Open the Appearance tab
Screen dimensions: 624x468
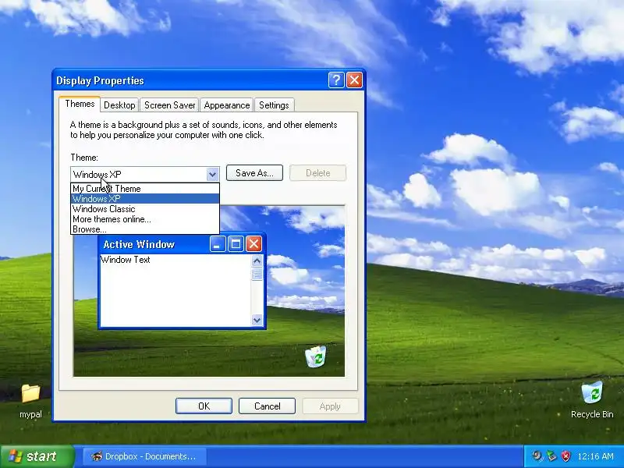[227, 105]
